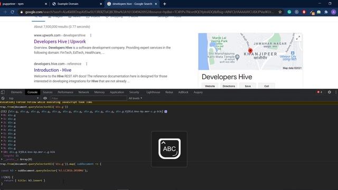Create a live expression with eye icon
338x190 pixels.
point(45,98)
